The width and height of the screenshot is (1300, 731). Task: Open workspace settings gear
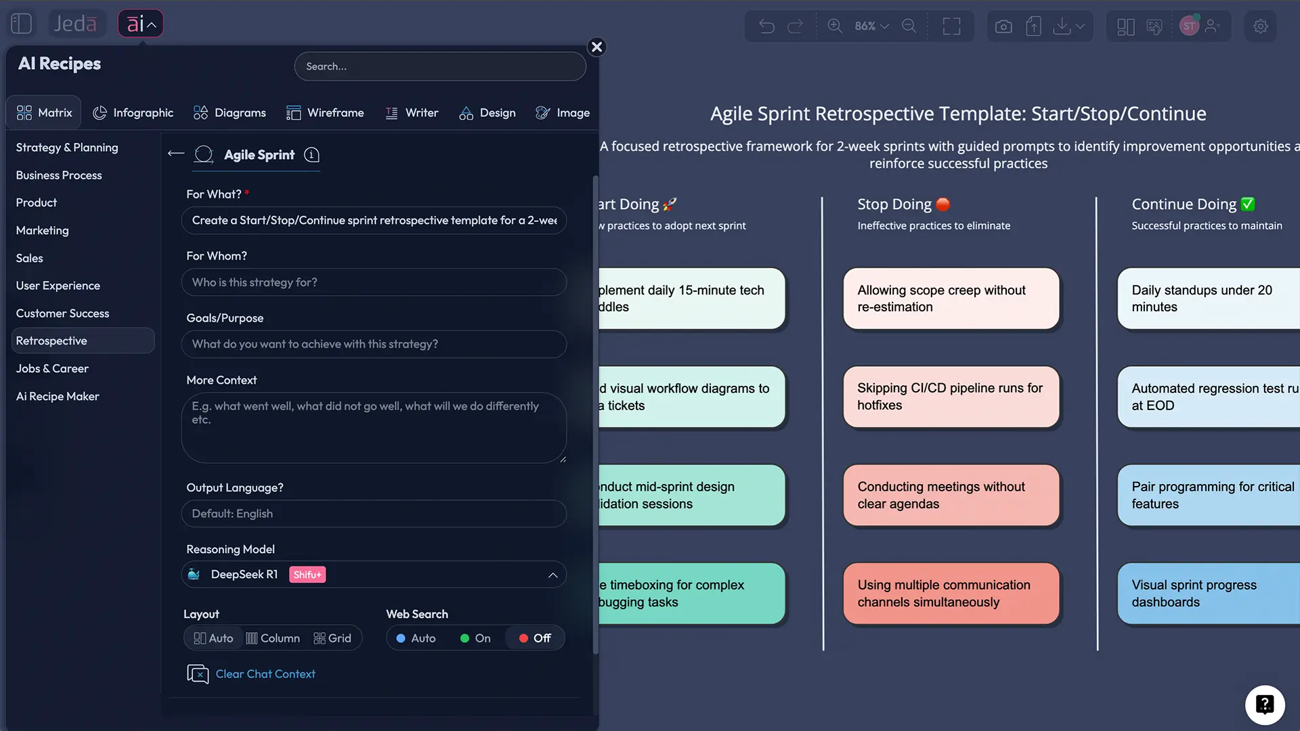1261,26
